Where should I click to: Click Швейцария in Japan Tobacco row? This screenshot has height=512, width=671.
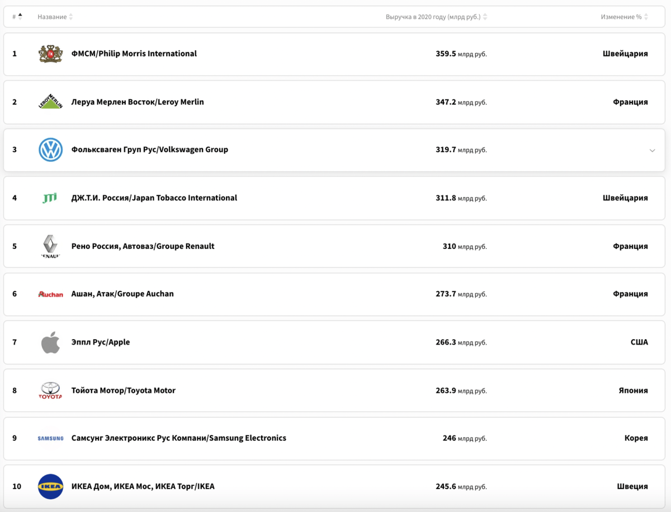pos(625,198)
